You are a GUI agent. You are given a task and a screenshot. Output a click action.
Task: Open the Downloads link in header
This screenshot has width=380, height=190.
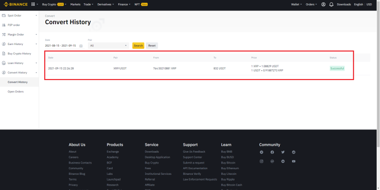344,4
